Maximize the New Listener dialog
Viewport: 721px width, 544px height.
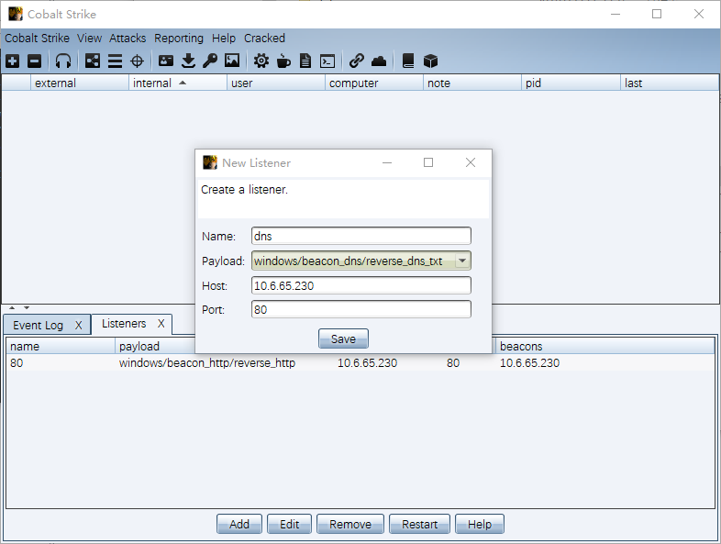(x=428, y=162)
